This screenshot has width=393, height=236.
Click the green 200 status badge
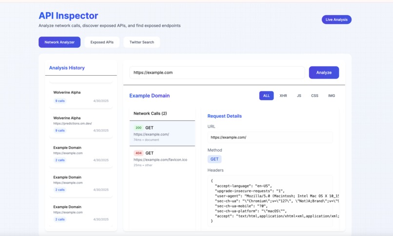(x=138, y=128)
